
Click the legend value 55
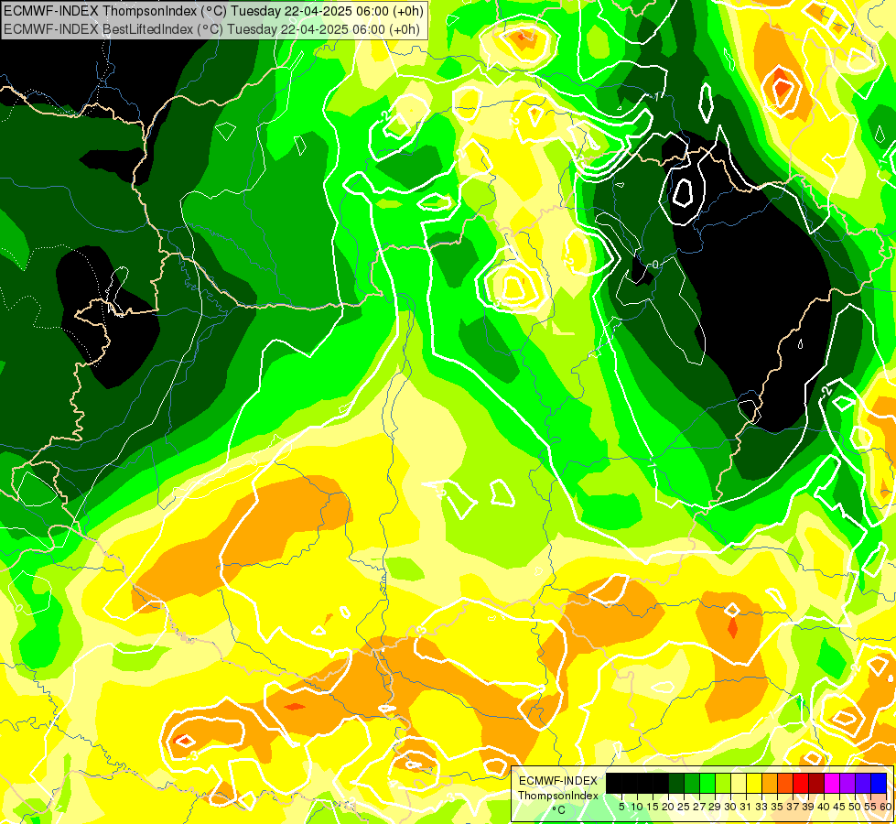[870, 807]
